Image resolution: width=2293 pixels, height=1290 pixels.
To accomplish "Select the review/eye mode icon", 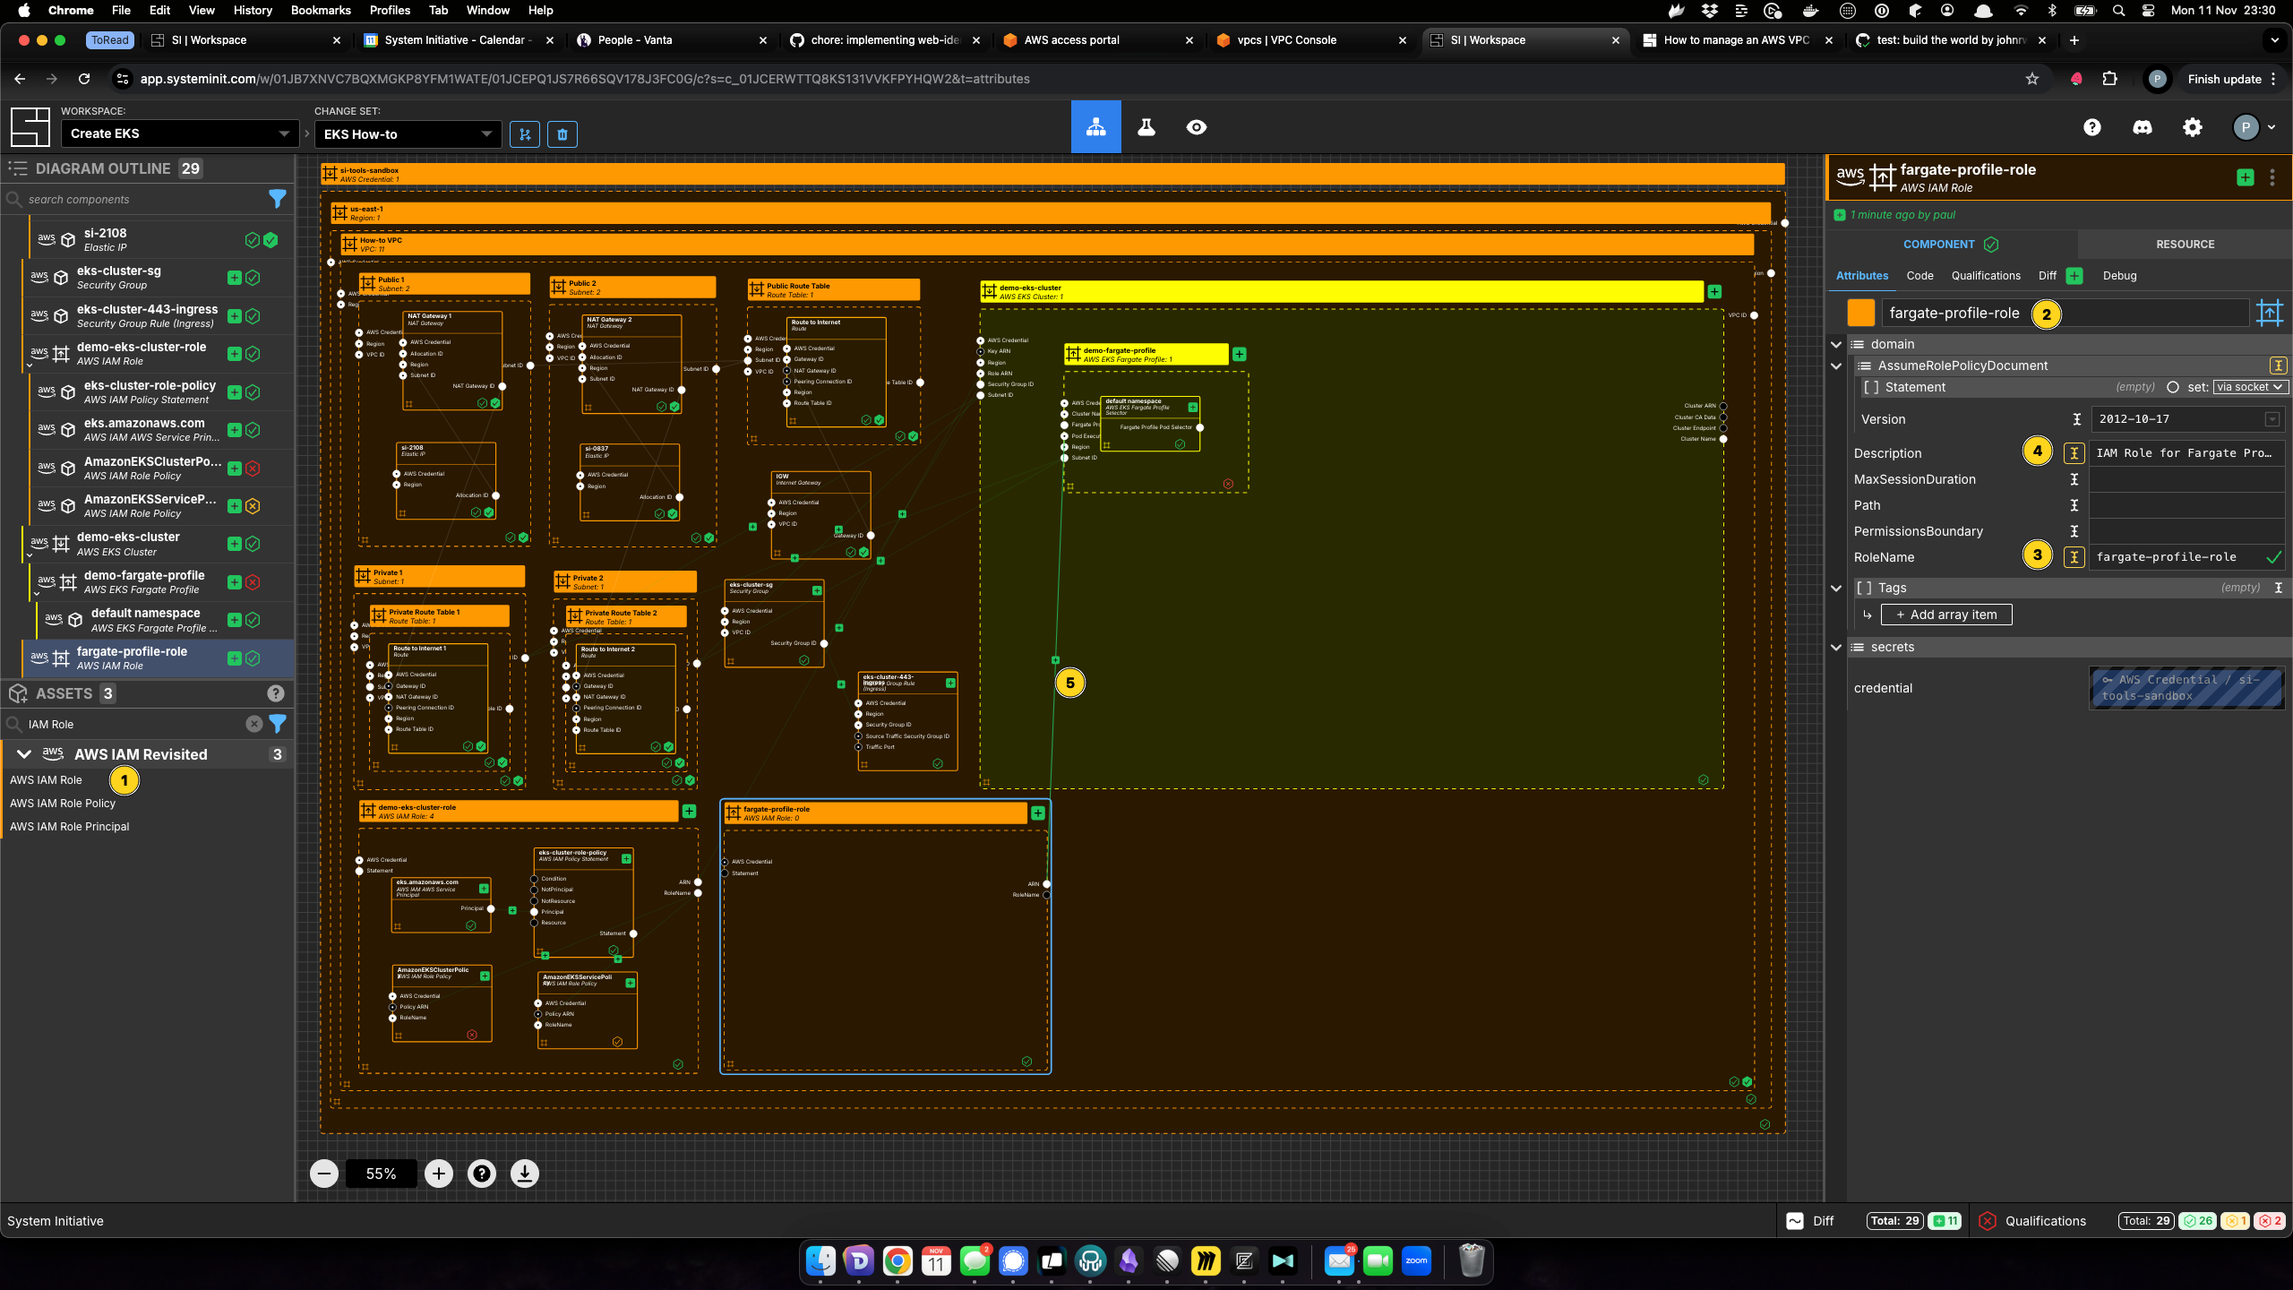I will [x=1196, y=127].
